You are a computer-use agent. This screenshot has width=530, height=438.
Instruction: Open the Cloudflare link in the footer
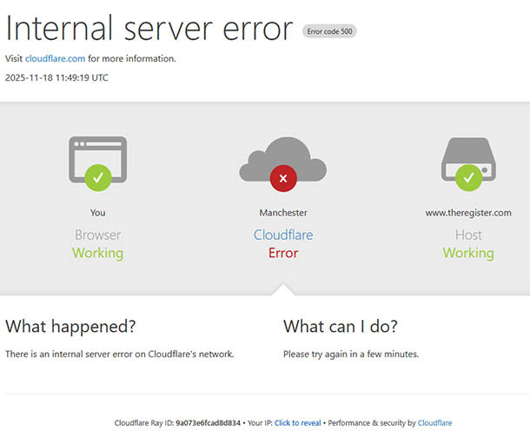click(x=434, y=422)
